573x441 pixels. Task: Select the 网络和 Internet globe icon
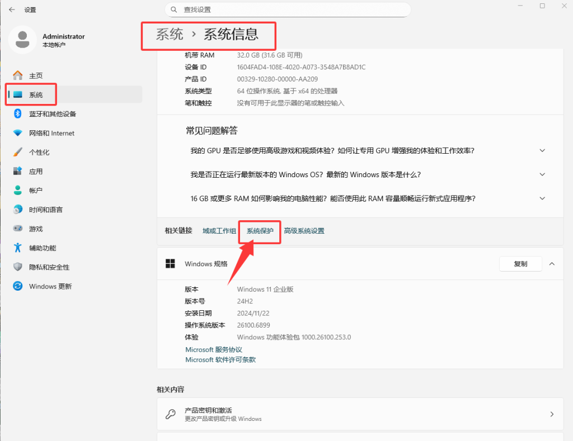17,133
